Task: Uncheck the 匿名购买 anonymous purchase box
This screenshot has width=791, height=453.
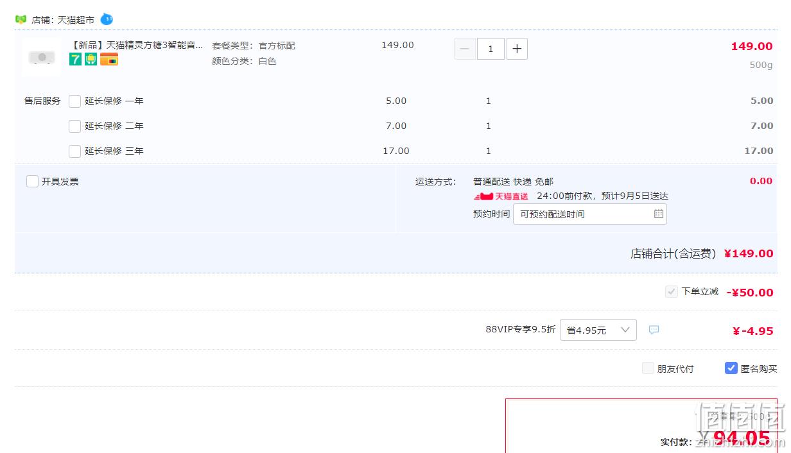Action: point(731,368)
